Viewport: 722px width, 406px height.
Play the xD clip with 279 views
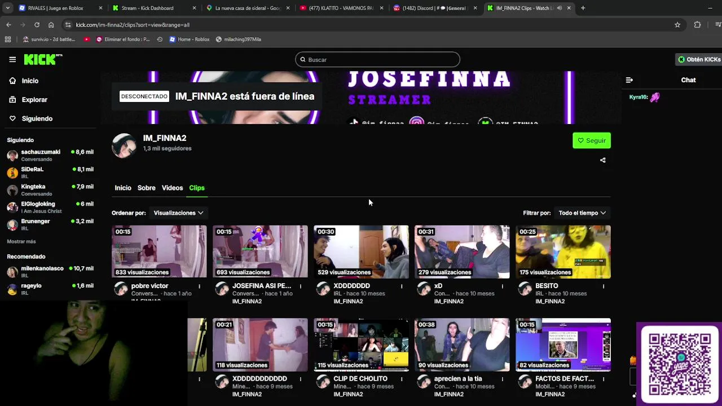click(x=462, y=251)
